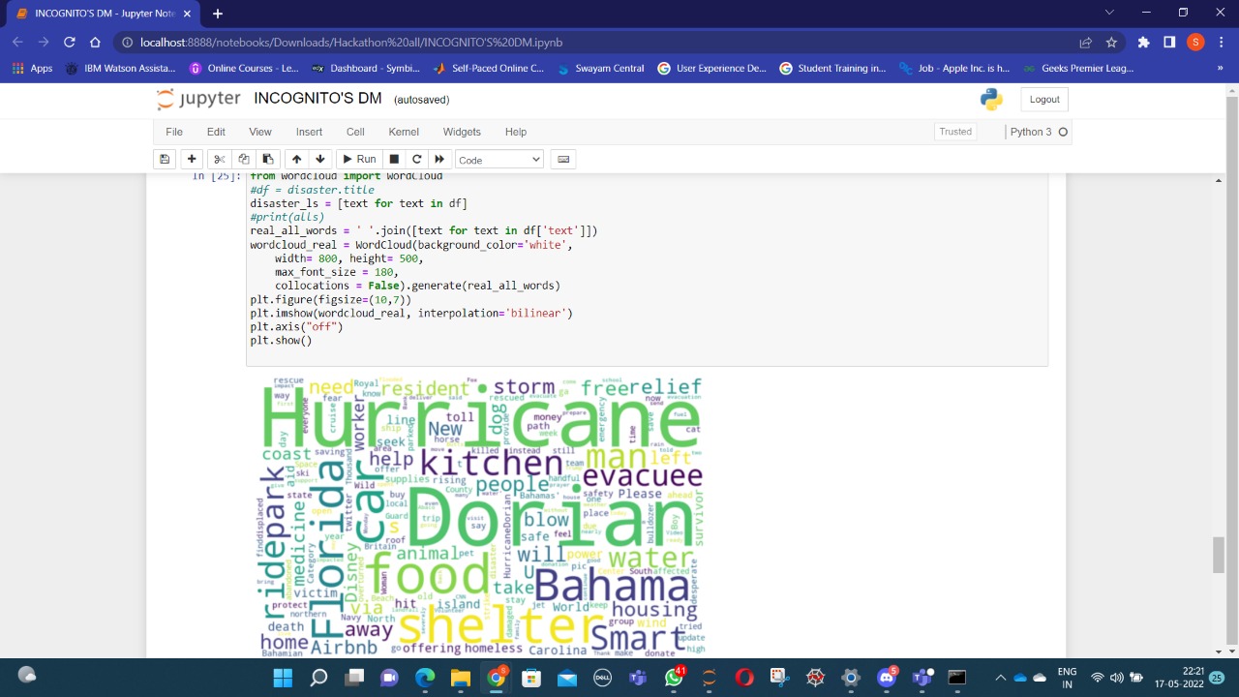Expand hidden bookmarks chevron
This screenshot has width=1239, height=697.
coord(1220,68)
